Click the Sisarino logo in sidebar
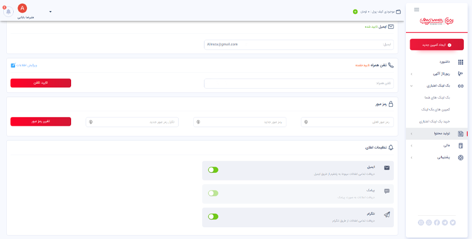 point(437,21)
